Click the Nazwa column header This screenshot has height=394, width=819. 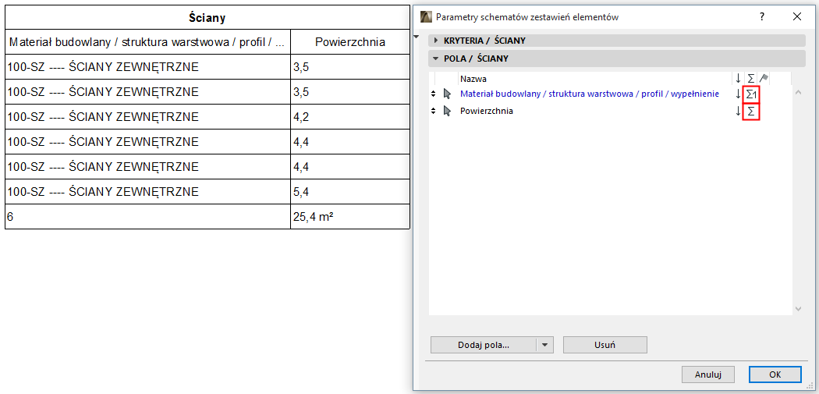(x=473, y=79)
